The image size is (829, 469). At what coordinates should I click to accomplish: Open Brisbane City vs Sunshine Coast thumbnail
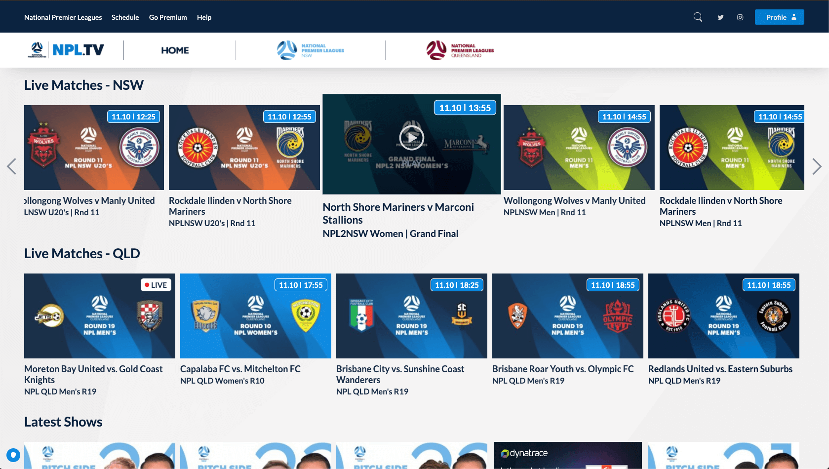pos(412,316)
